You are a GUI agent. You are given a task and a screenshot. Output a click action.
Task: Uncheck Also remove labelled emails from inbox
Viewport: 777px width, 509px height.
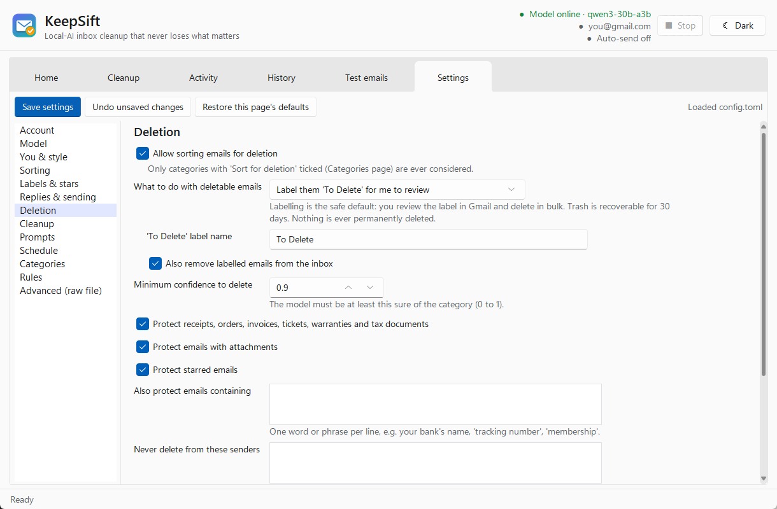[x=155, y=263]
